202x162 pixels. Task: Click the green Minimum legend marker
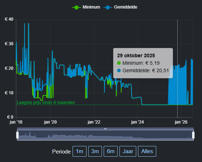[x=77, y=7]
